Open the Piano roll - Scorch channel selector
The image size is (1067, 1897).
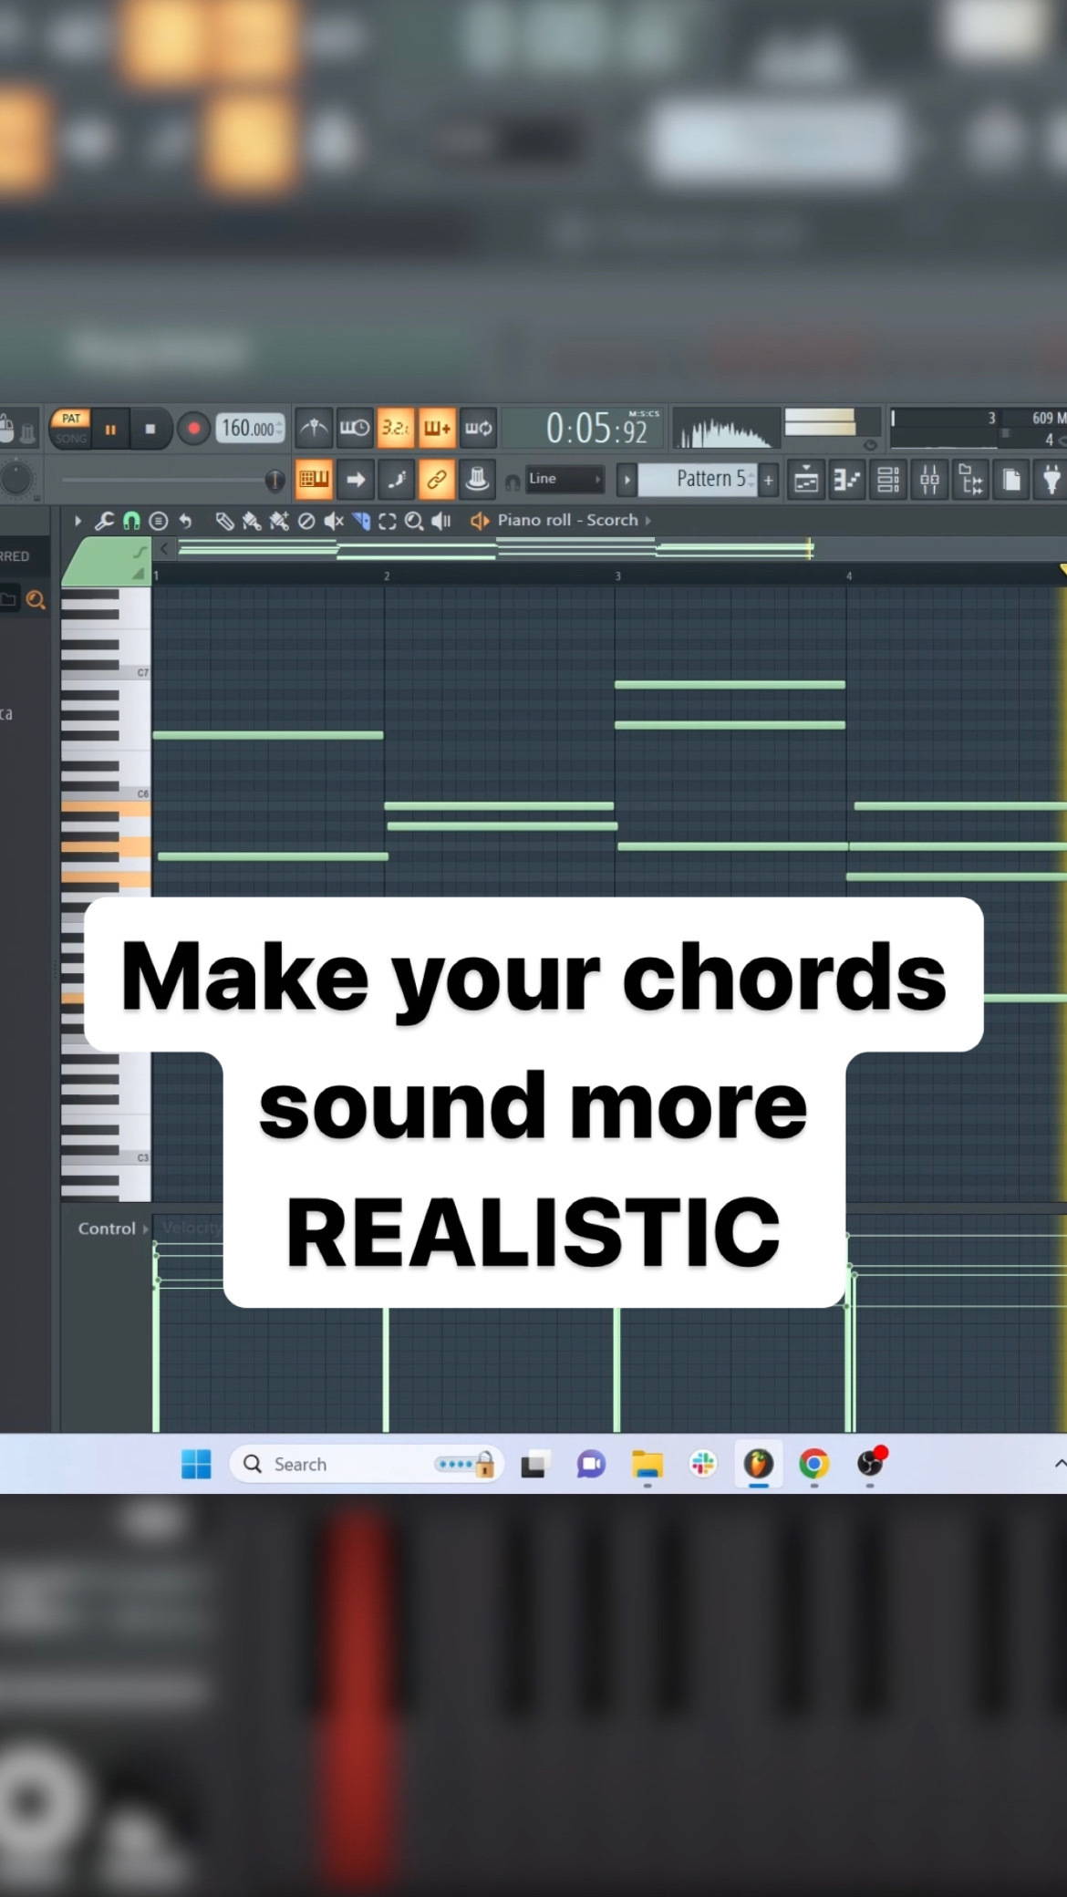[x=567, y=520]
